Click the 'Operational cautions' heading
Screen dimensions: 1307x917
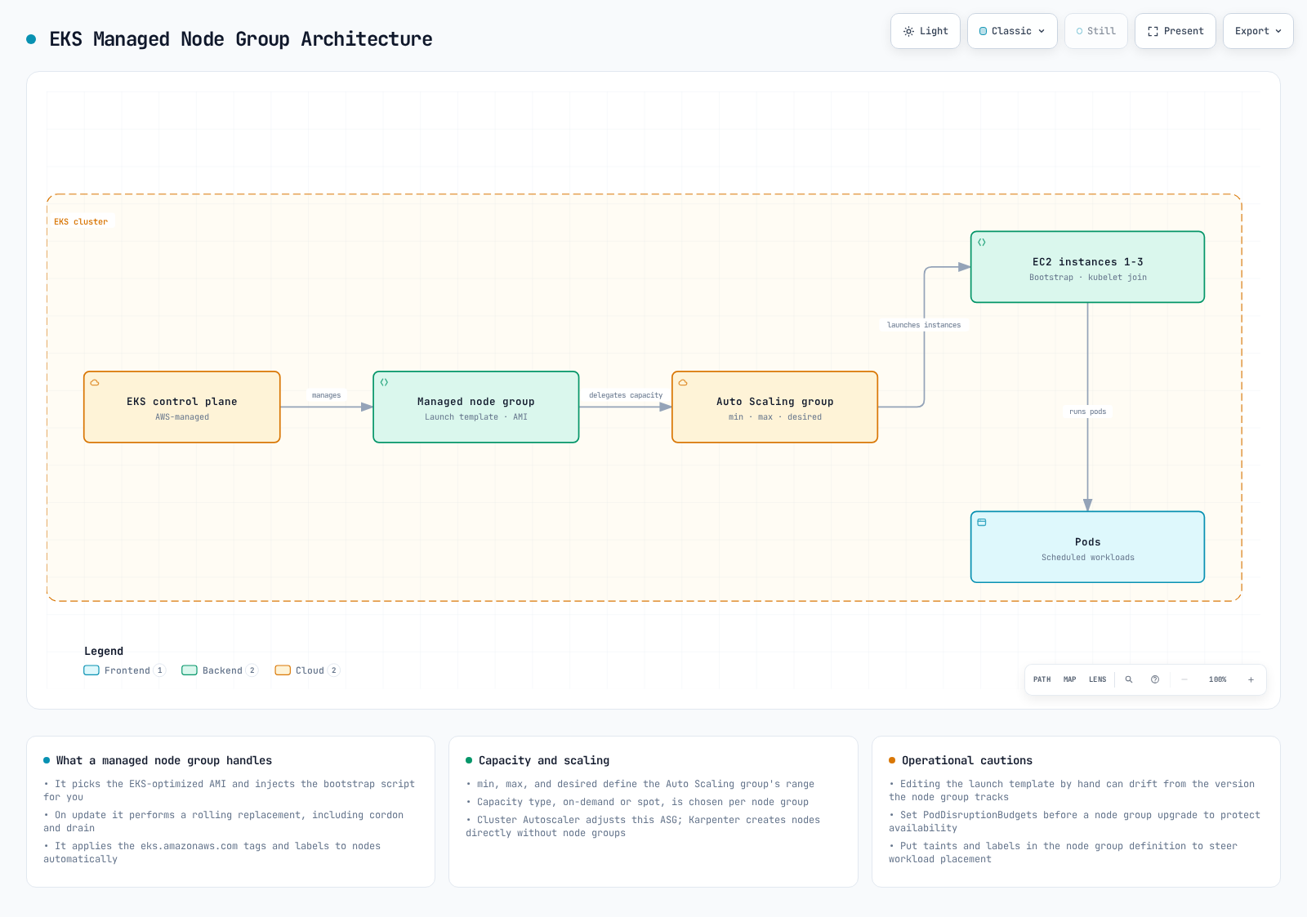[x=967, y=760]
